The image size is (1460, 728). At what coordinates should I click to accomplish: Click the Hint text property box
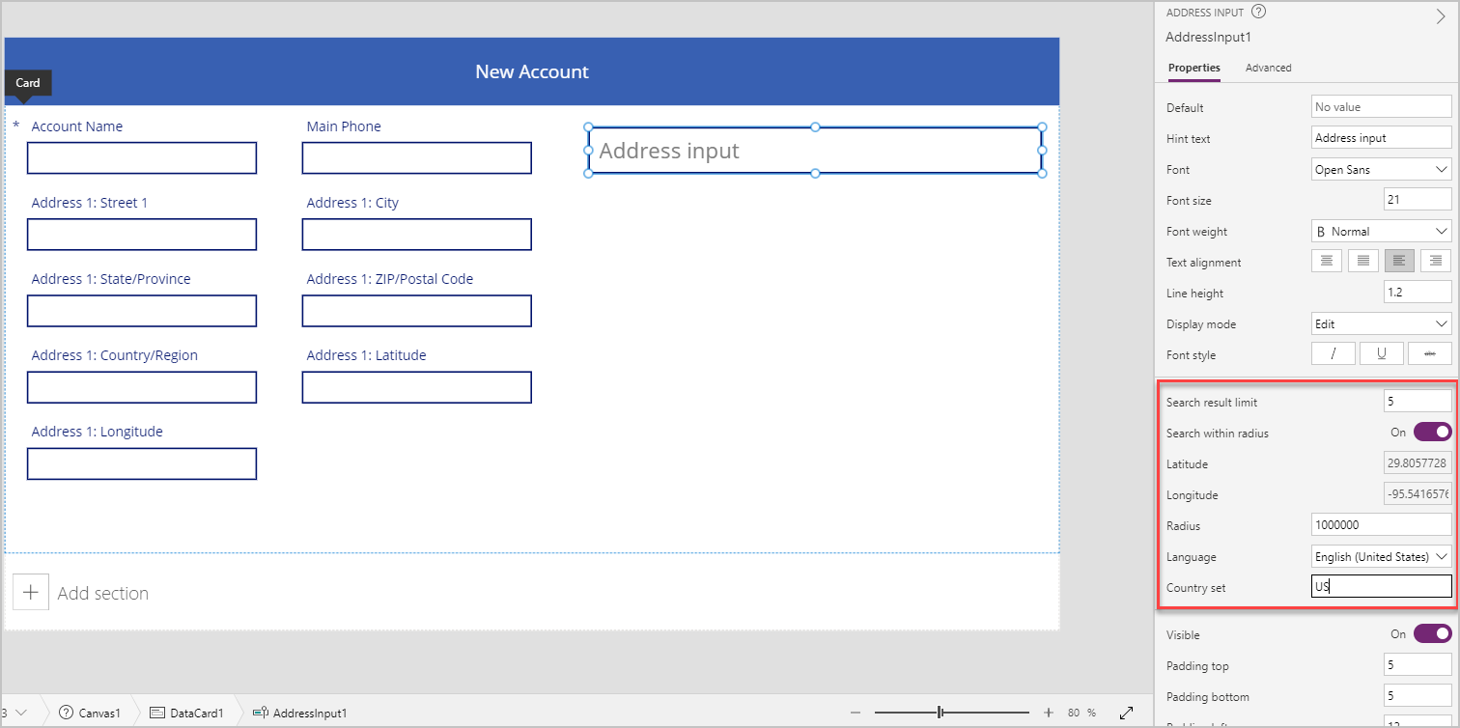[x=1382, y=138]
